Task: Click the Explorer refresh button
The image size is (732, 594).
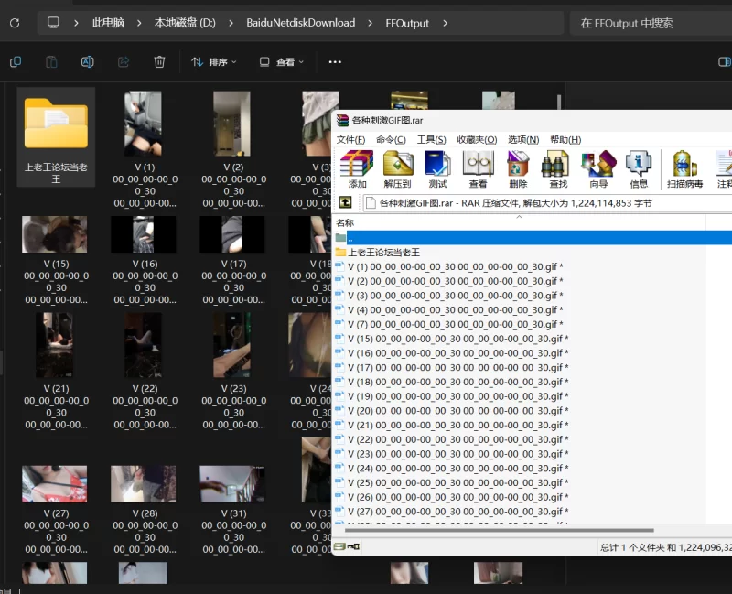Action: [15, 23]
